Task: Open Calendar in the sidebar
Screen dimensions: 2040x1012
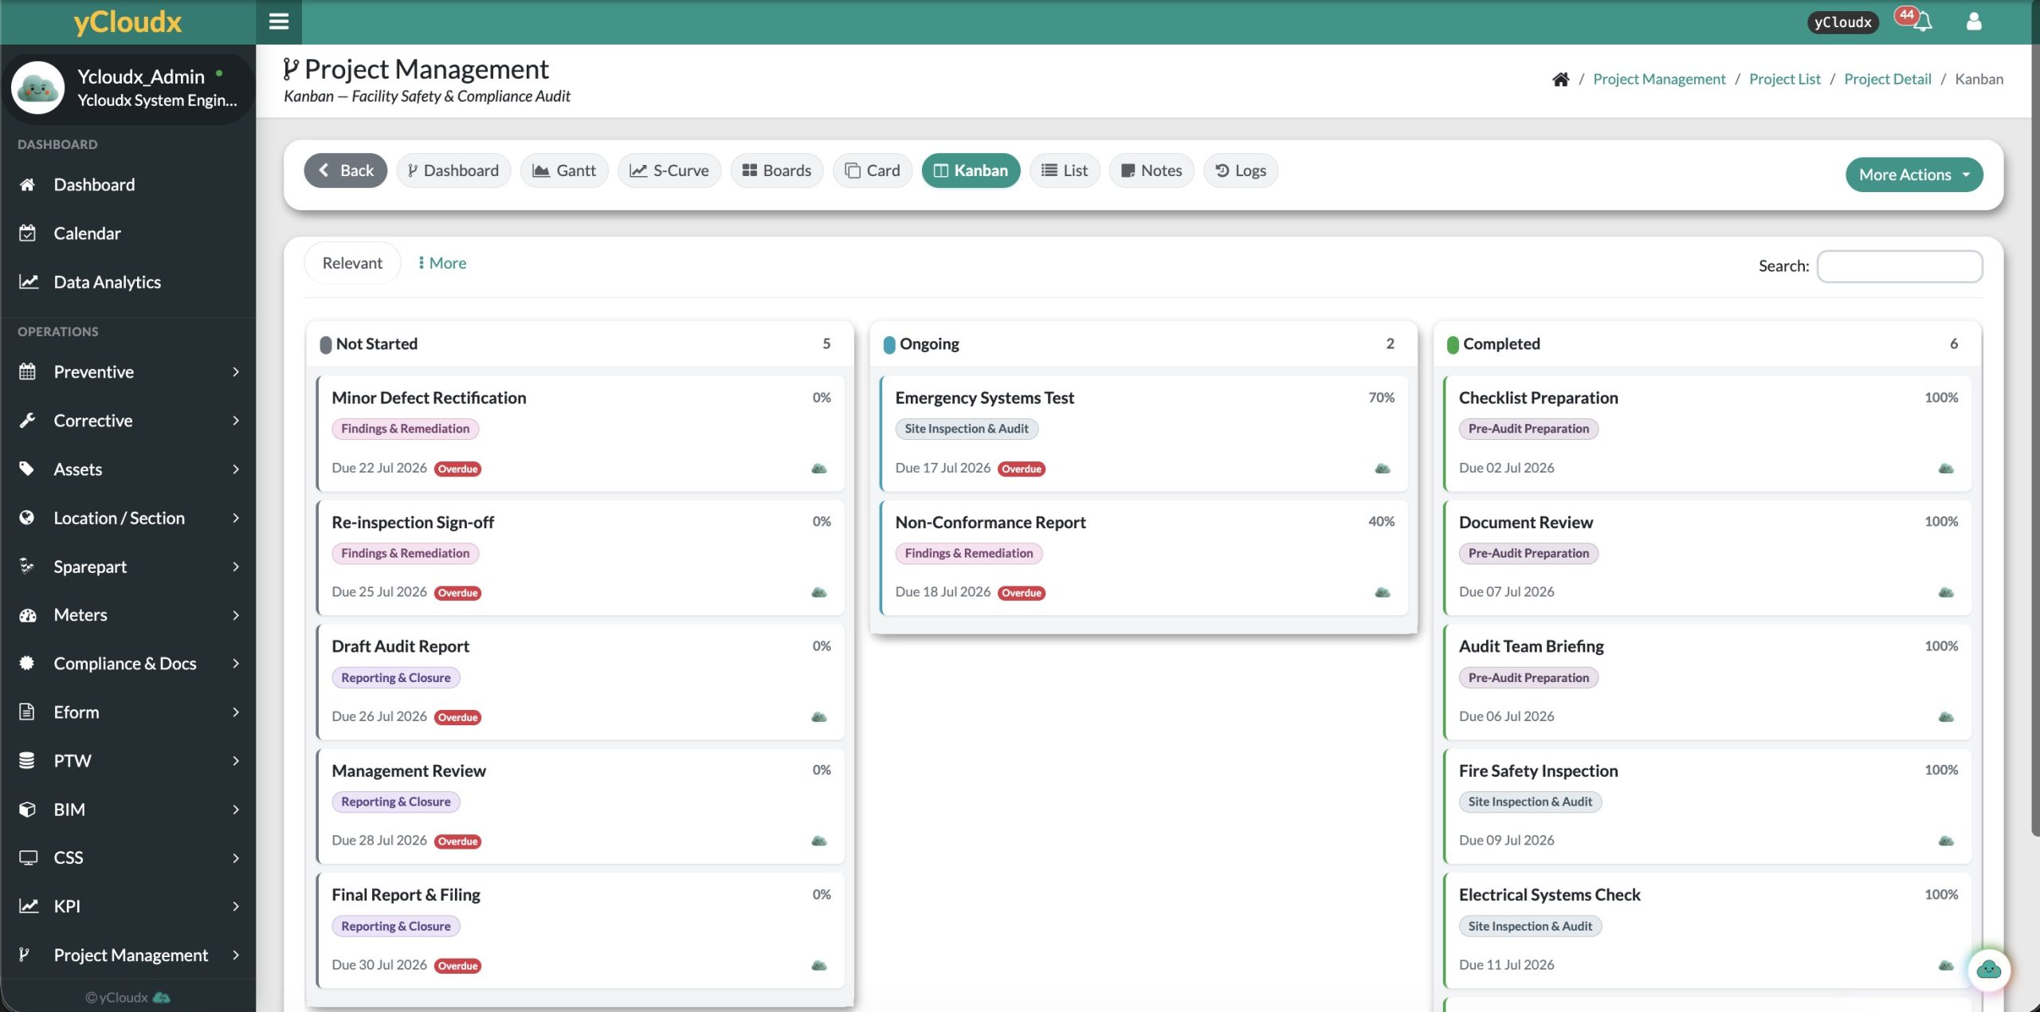Action: click(127, 233)
